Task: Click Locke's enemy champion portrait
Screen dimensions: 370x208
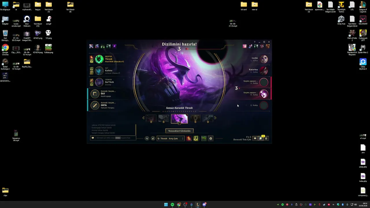Action: [x=264, y=59]
